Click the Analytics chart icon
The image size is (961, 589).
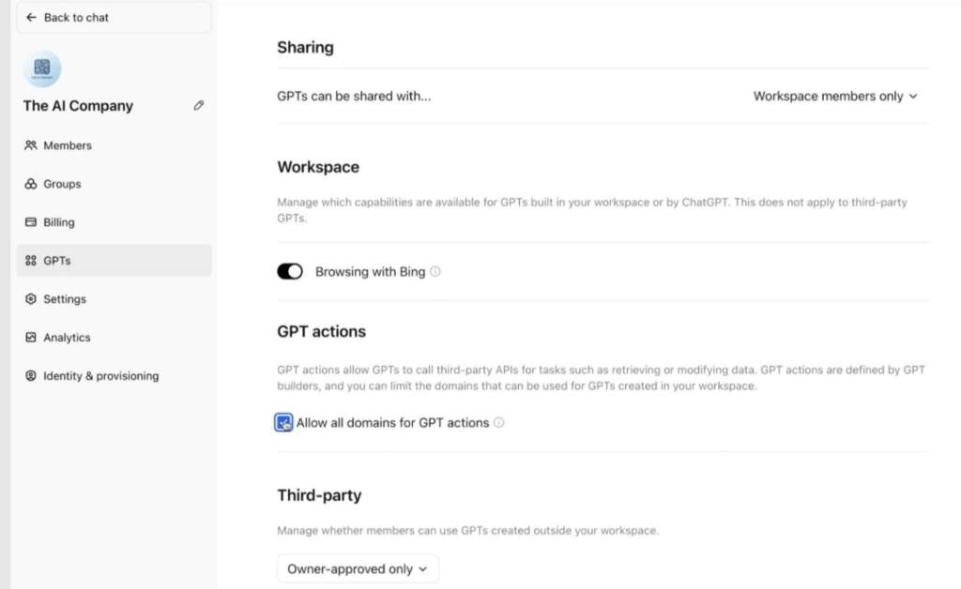[x=31, y=338]
